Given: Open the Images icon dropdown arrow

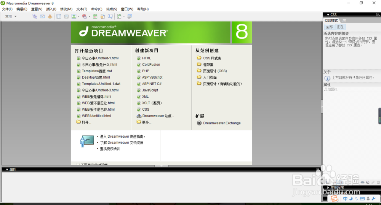Looking at the screenshot, I should pyautogui.click(x=79, y=16).
